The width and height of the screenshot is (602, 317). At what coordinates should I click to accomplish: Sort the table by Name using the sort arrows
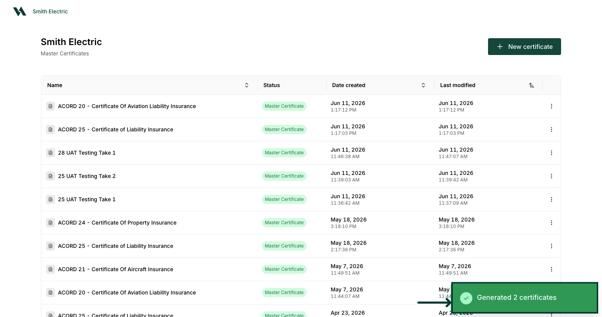click(x=247, y=85)
